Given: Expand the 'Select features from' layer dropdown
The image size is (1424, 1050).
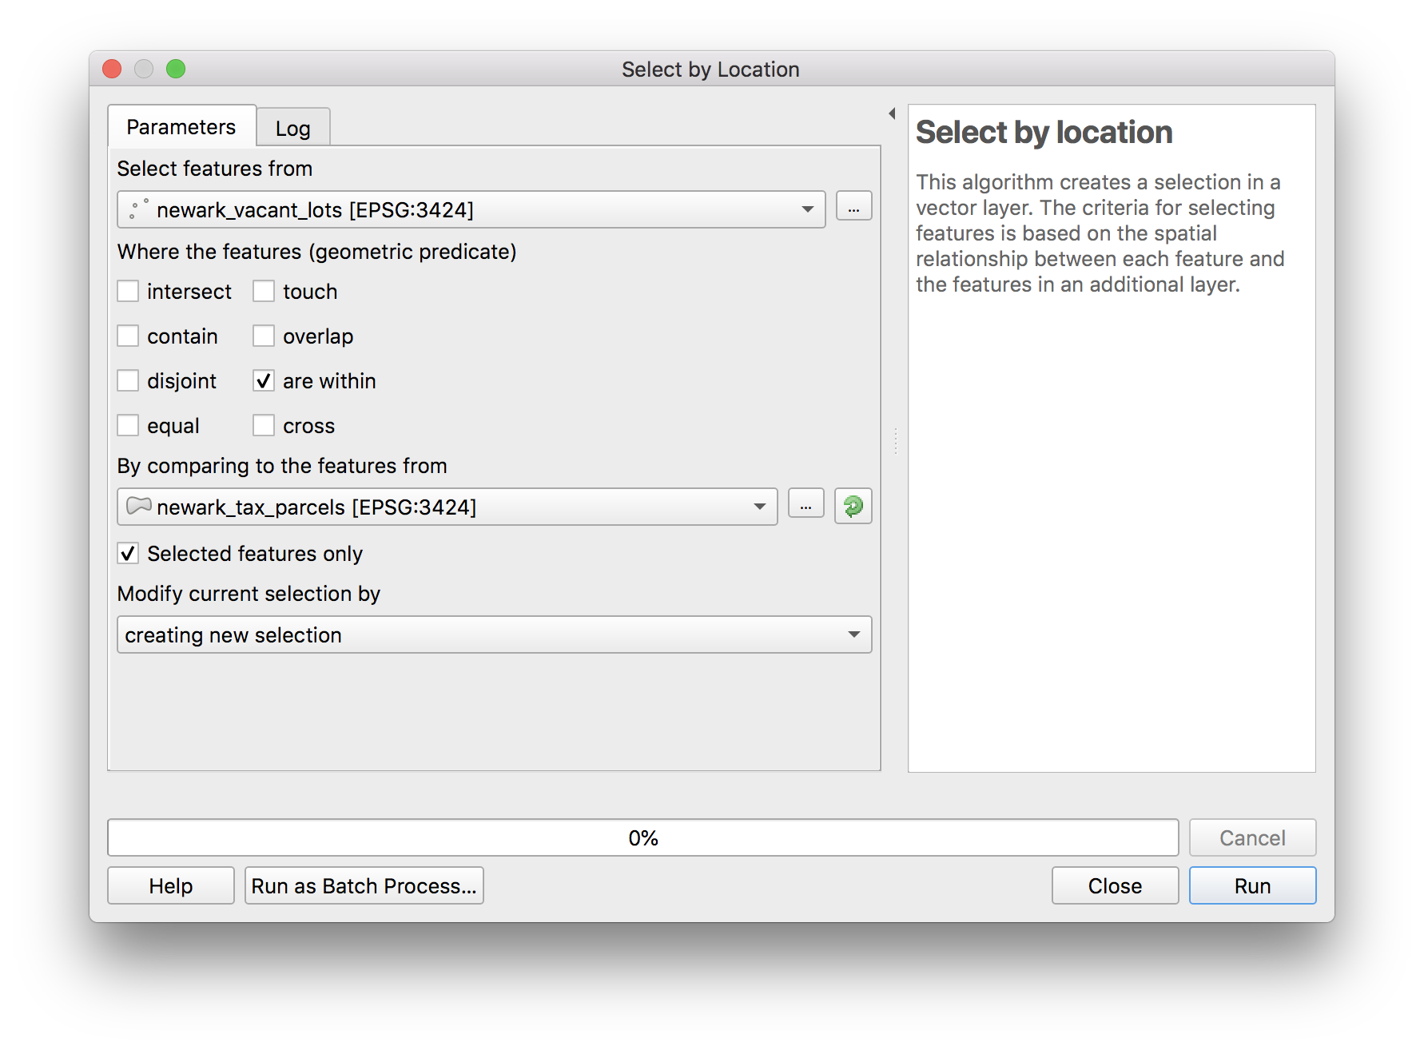Looking at the screenshot, I should 471,209.
